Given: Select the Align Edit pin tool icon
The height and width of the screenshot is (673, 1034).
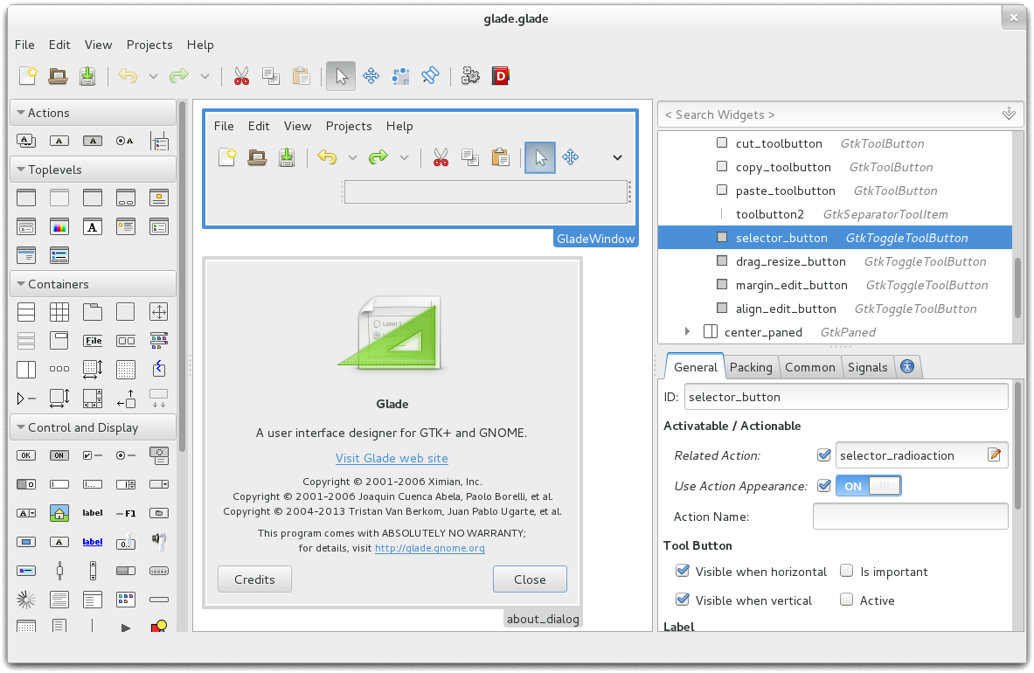Looking at the screenshot, I should pyautogui.click(x=431, y=76).
